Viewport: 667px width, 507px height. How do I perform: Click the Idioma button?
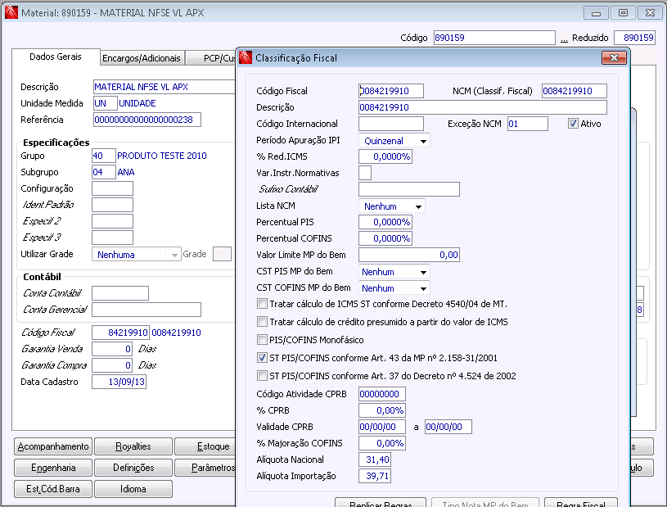[x=133, y=489]
